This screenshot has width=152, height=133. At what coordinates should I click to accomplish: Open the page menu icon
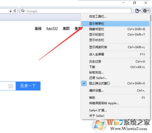point(138,11)
